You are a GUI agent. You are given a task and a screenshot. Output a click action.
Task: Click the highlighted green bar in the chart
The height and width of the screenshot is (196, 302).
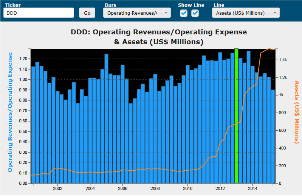[236, 116]
